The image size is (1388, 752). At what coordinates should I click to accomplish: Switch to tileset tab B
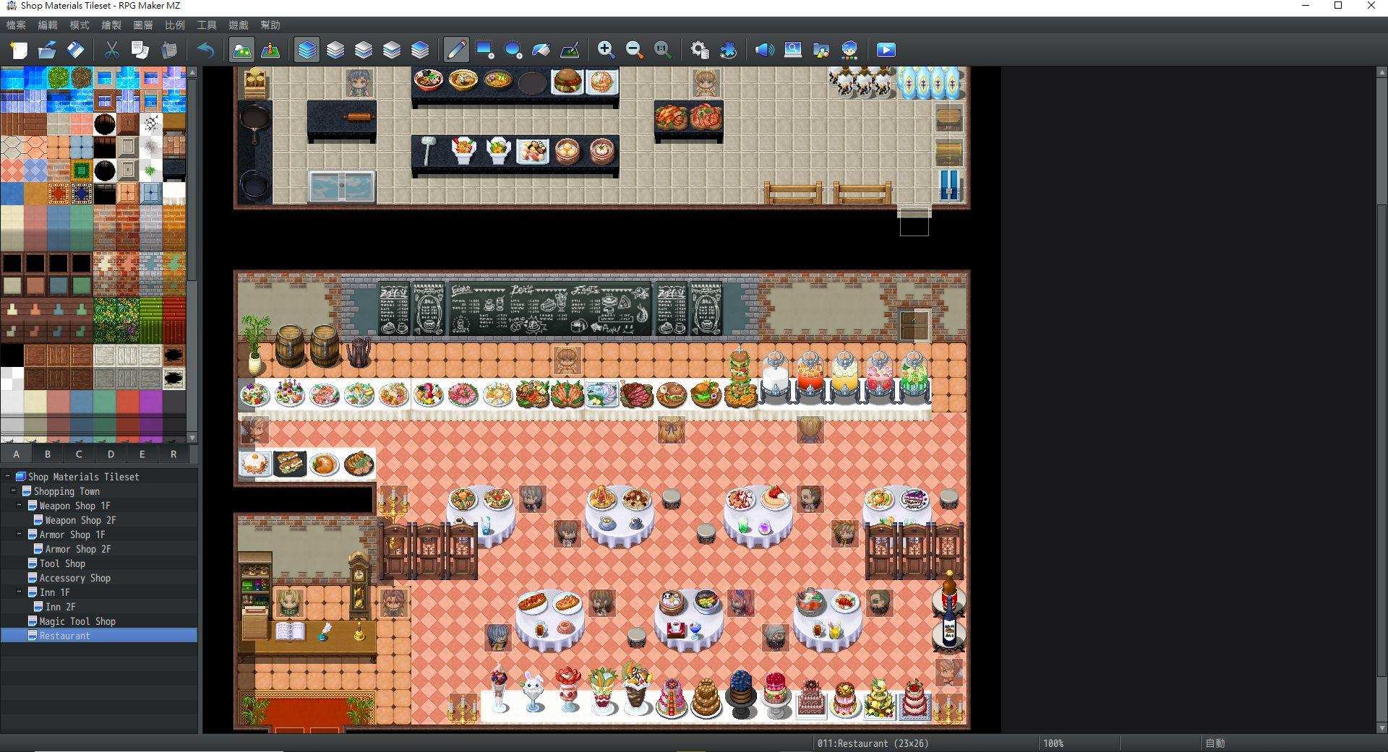pyautogui.click(x=48, y=454)
